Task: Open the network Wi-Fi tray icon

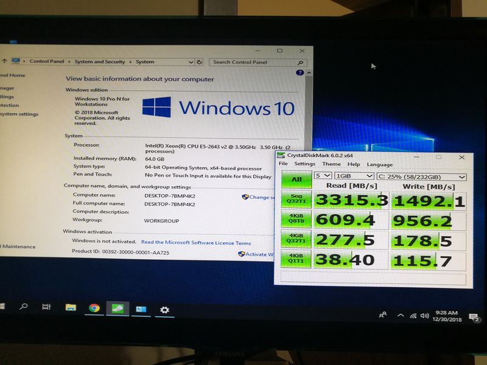Action: click(413, 316)
